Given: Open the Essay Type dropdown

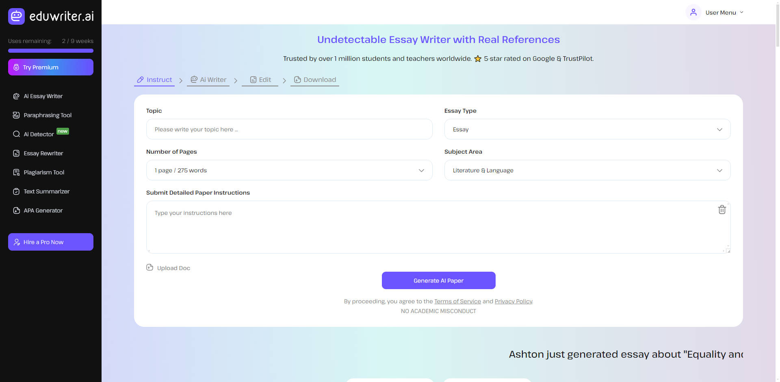Looking at the screenshot, I should [x=587, y=129].
